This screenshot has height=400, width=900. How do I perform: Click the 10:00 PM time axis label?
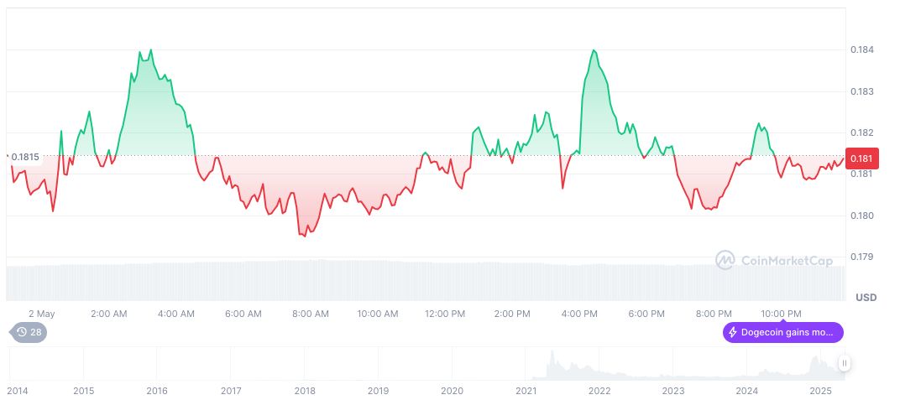coord(781,314)
